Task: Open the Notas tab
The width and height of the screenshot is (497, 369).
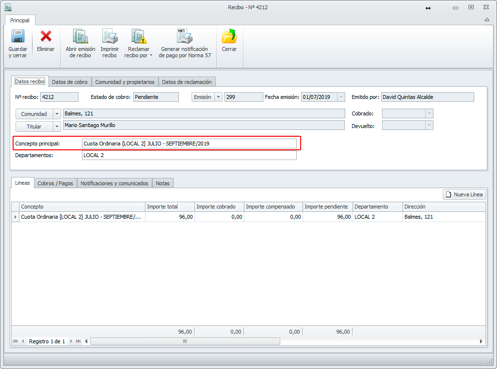Action: [x=162, y=183]
